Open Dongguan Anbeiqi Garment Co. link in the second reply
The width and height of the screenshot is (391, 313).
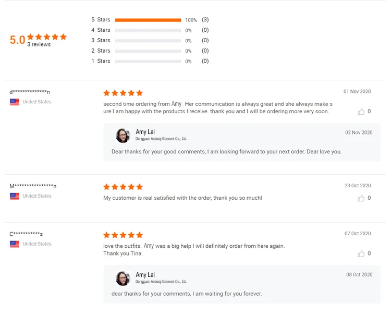point(161,282)
